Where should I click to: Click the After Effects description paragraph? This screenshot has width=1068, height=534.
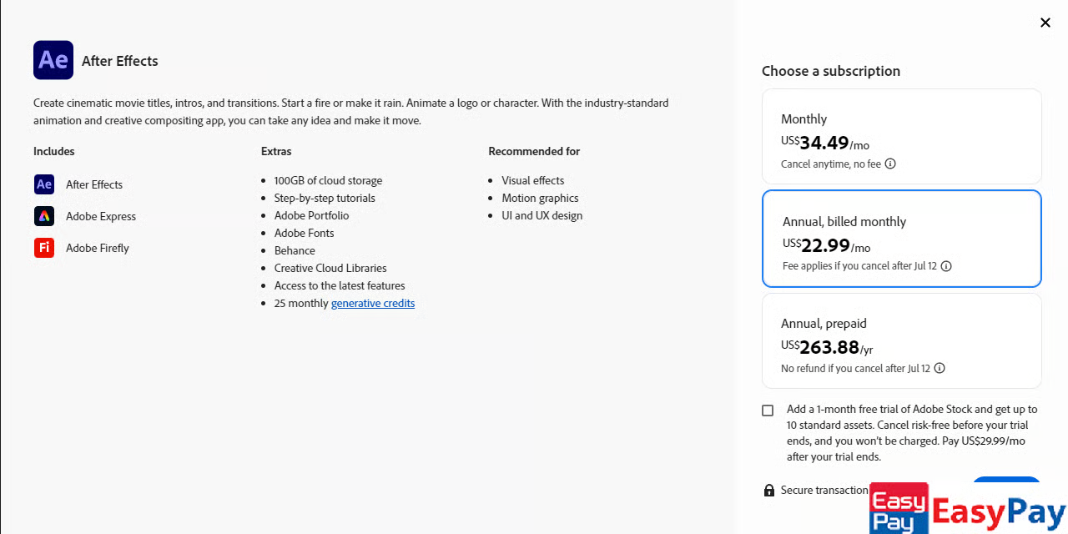351,112
